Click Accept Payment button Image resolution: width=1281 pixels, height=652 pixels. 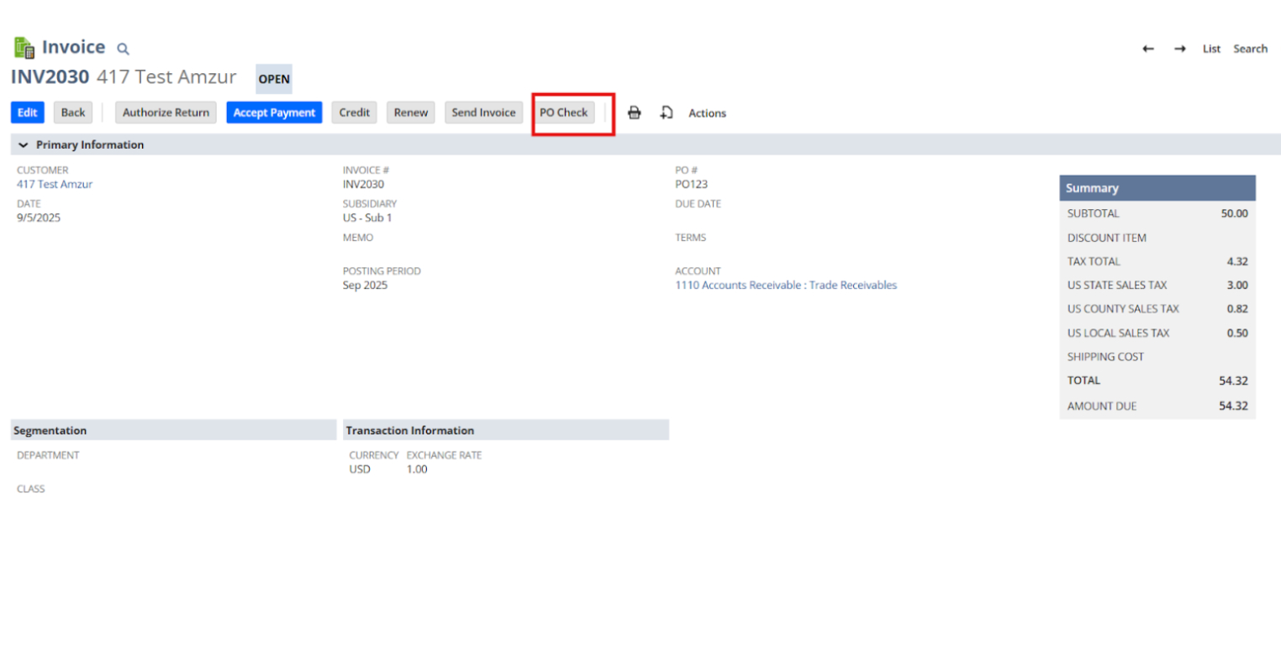coord(274,113)
